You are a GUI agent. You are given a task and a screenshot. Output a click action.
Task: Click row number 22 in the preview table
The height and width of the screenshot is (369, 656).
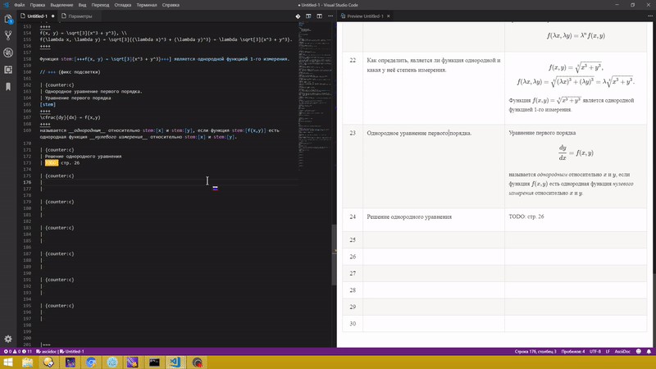coord(353,60)
